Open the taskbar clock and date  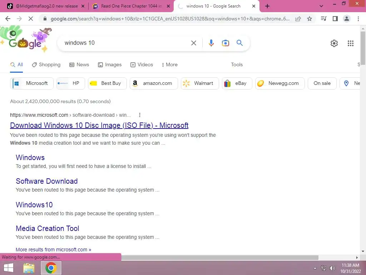pyautogui.click(x=350, y=268)
